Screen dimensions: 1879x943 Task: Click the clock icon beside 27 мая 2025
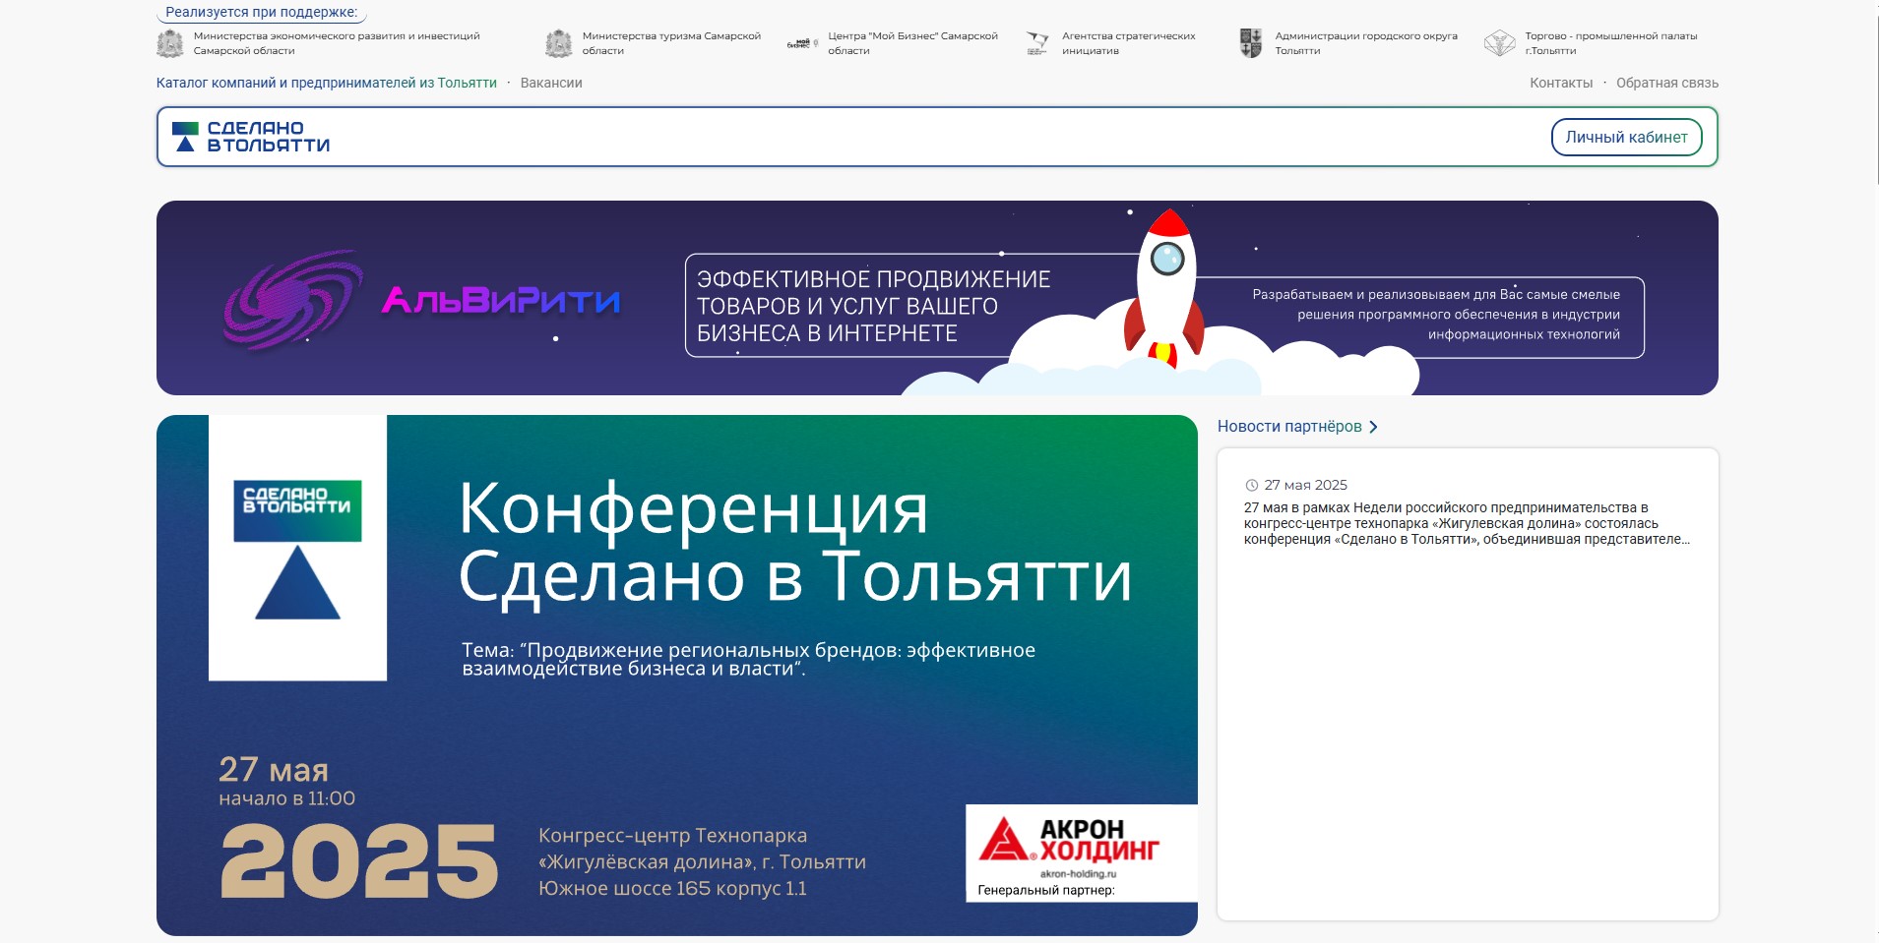point(1252,485)
